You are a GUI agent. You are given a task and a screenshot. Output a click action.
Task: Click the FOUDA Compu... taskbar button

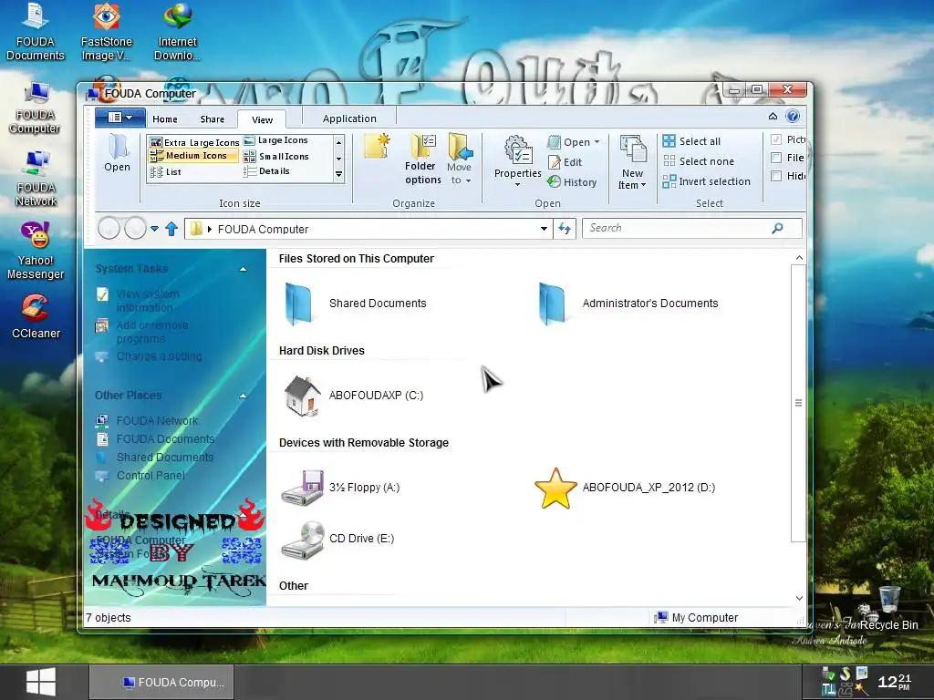click(x=161, y=683)
